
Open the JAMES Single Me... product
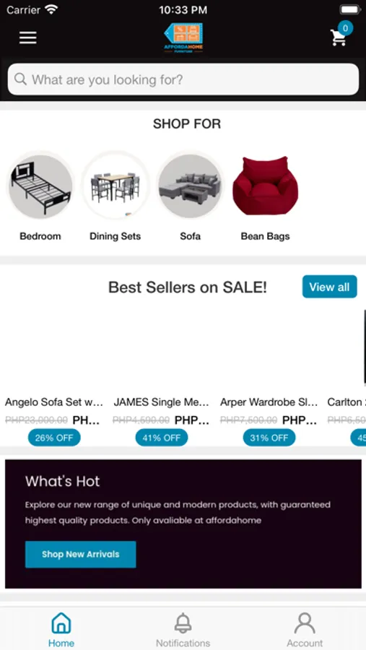click(161, 402)
